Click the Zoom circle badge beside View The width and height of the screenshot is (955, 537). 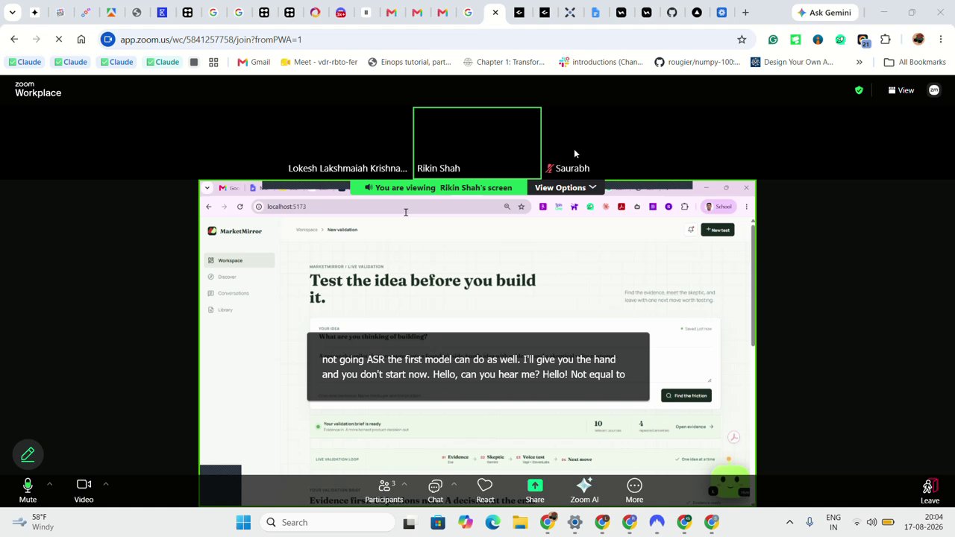coord(934,90)
